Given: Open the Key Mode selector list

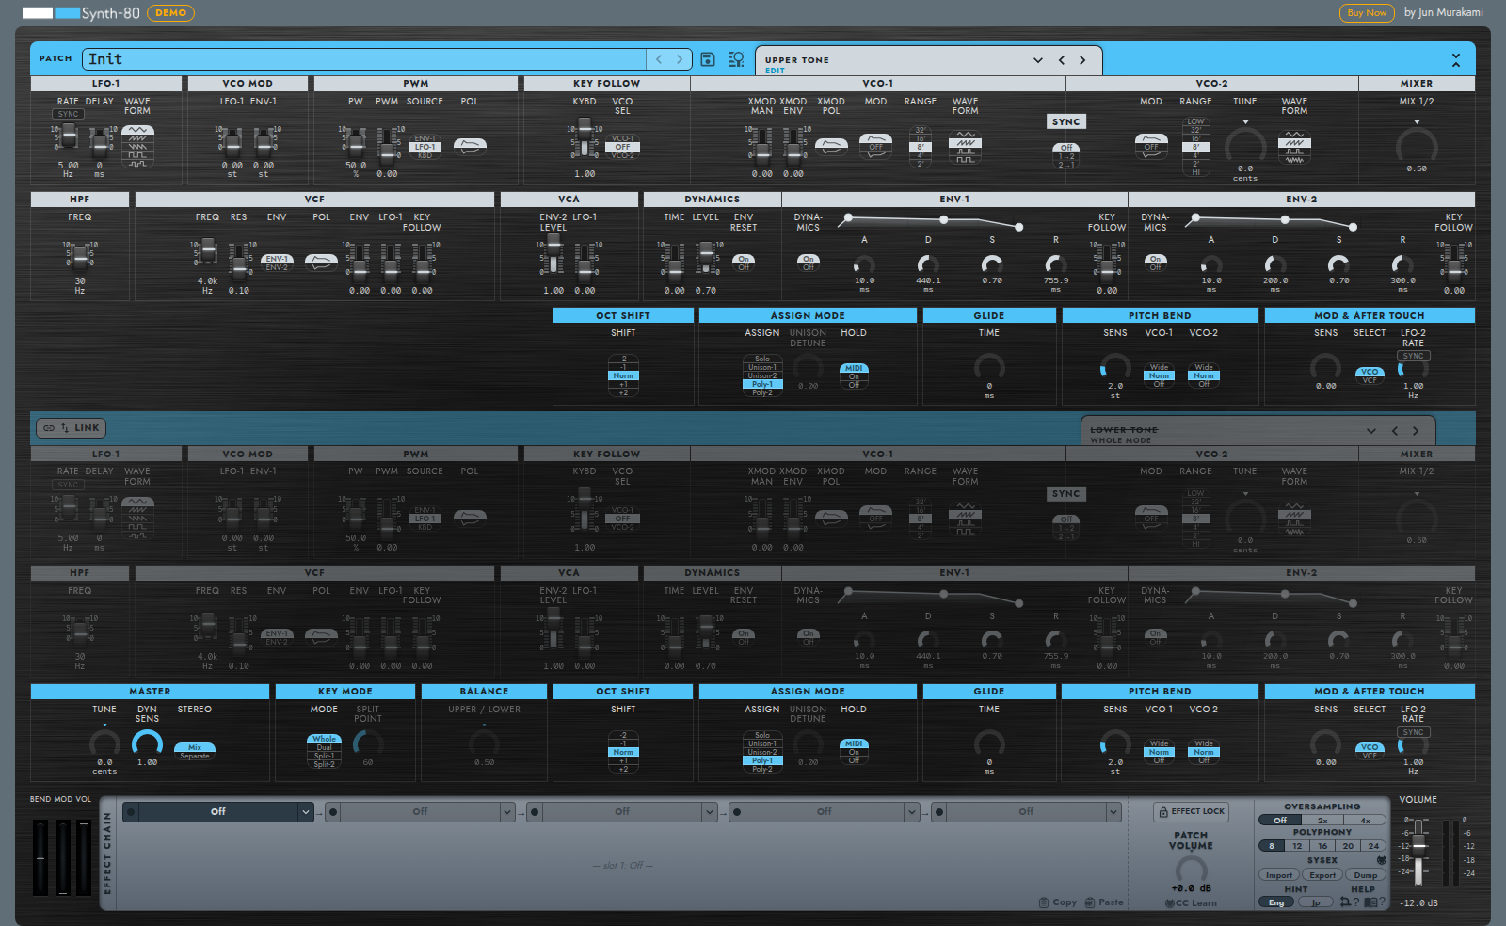Looking at the screenshot, I should click(324, 752).
